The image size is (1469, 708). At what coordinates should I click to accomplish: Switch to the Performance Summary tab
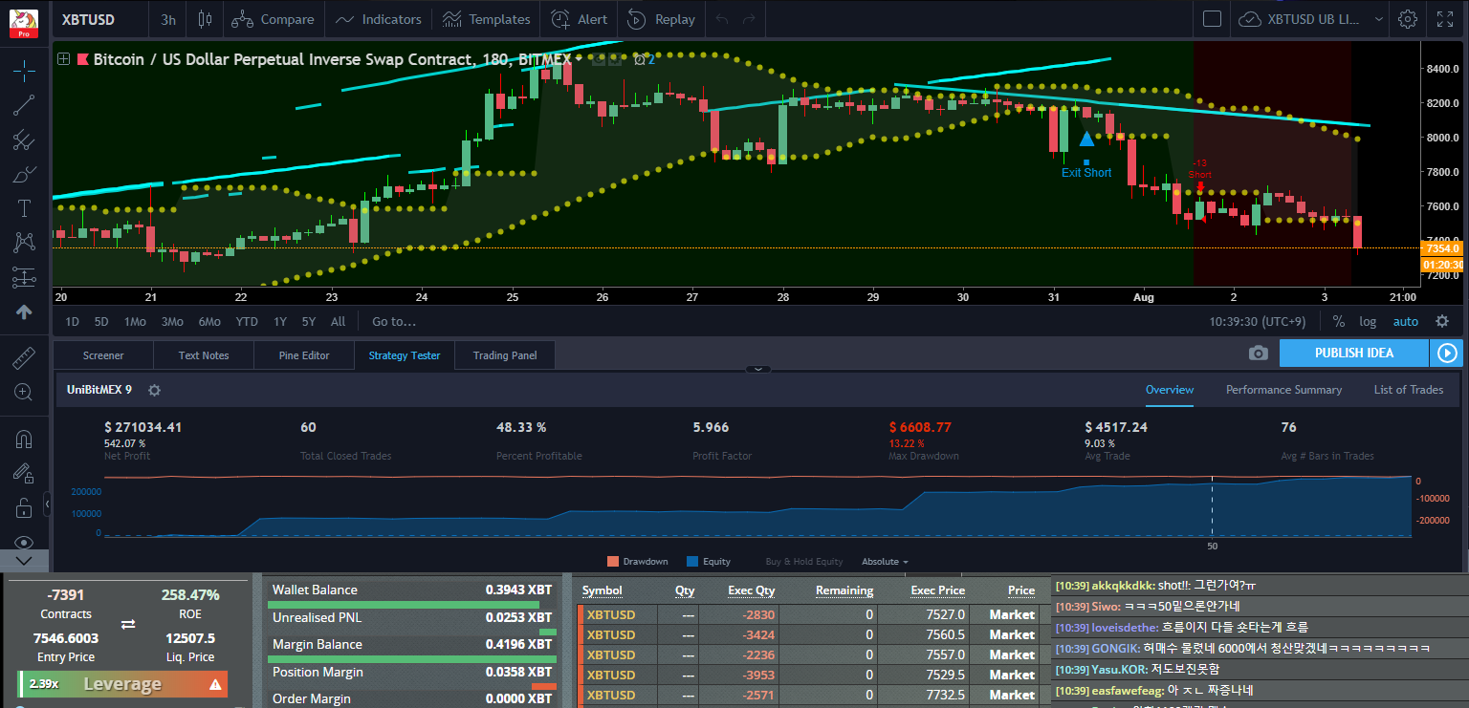[x=1283, y=390]
